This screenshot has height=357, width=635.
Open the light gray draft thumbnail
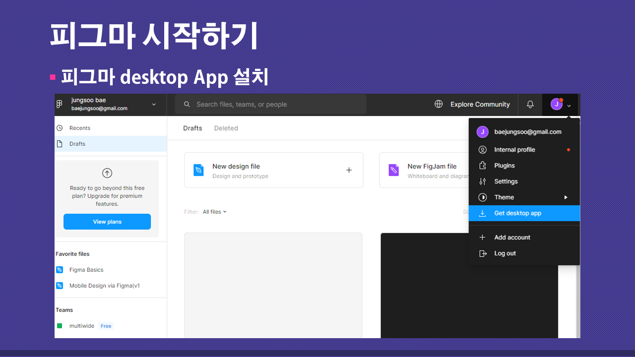click(x=273, y=286)
